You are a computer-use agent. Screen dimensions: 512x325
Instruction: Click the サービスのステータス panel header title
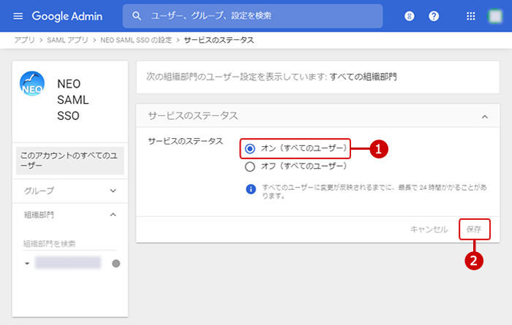(193, 115)
